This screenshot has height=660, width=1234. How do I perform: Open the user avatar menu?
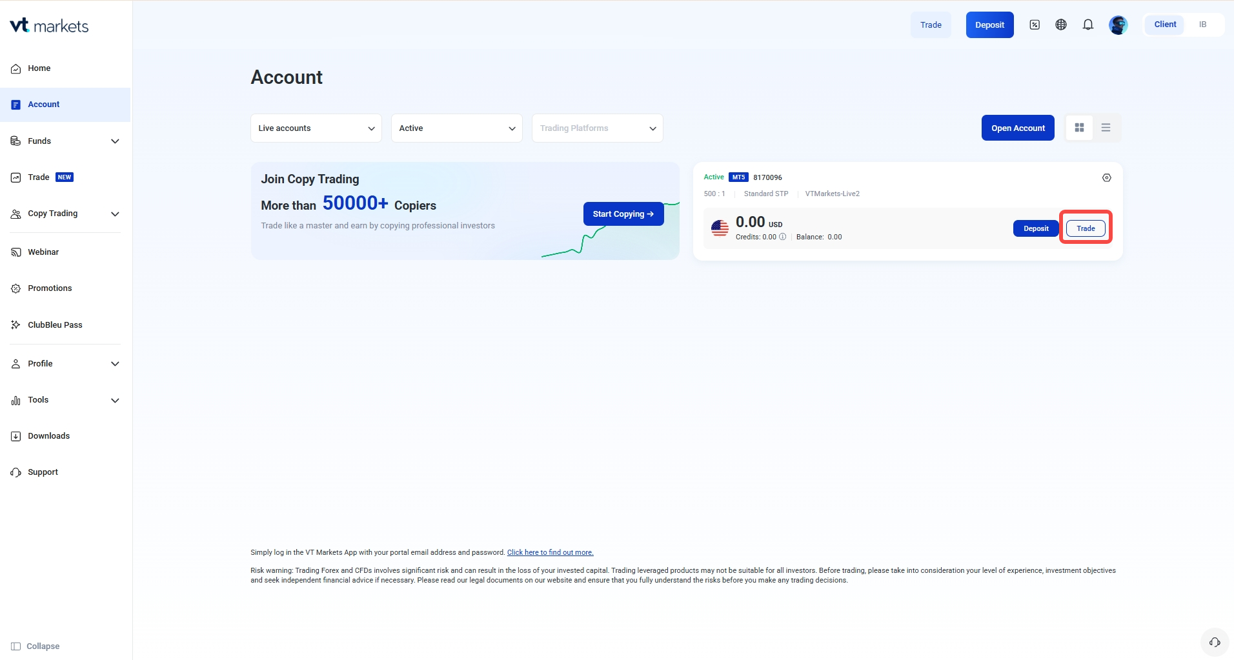pyautogui.click(x=1118, y=25)
